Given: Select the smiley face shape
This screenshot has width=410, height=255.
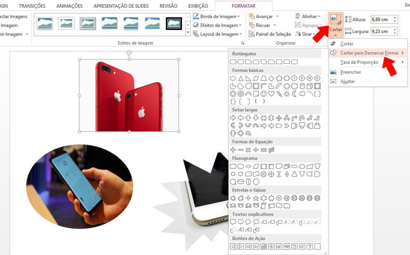Looking at the screenshot, I should coord(264,94).
